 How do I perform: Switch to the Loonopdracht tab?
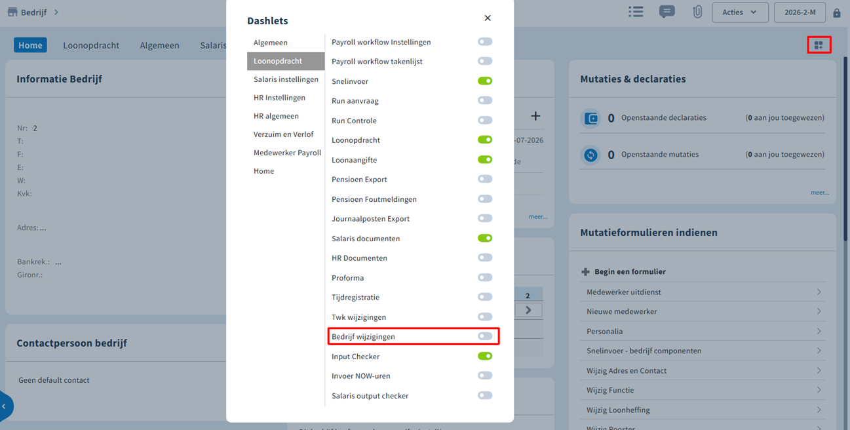pos(91,45)
